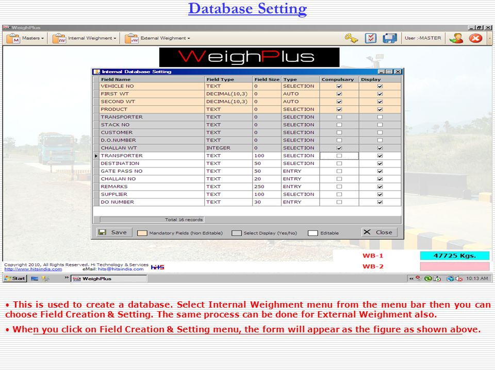Click the WB-1 47725 Kgs weight display
Viewport: 495px width, 371px height.
[x=455, y=256]
